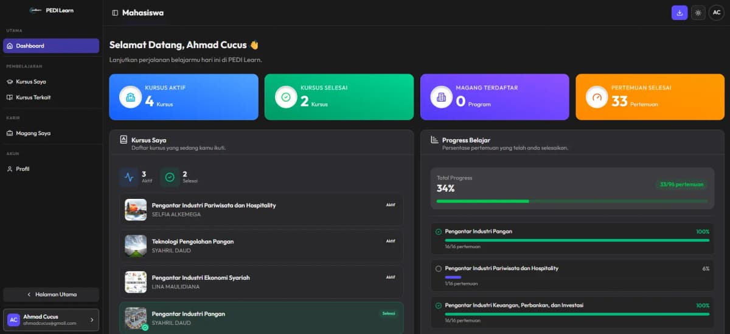
Task: Open the AC avatar menu in header
Action: [x=717, y=13]
